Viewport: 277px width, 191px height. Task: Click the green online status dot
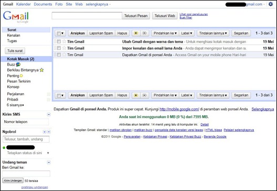tap(4, 147)
